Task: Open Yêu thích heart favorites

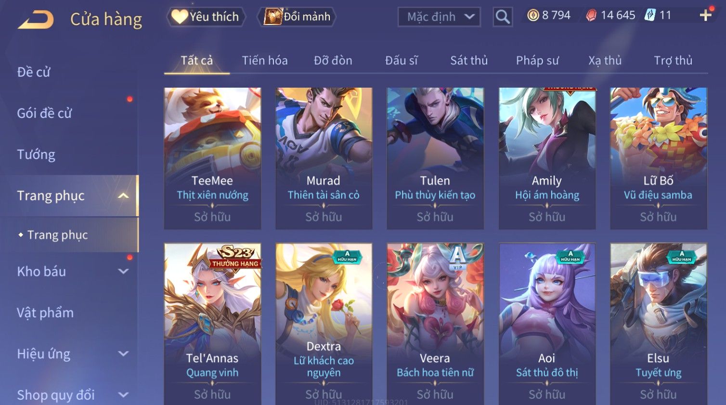Action: (x=206, y=17)
